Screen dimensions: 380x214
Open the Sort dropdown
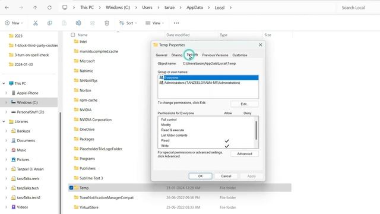[128, 23]
